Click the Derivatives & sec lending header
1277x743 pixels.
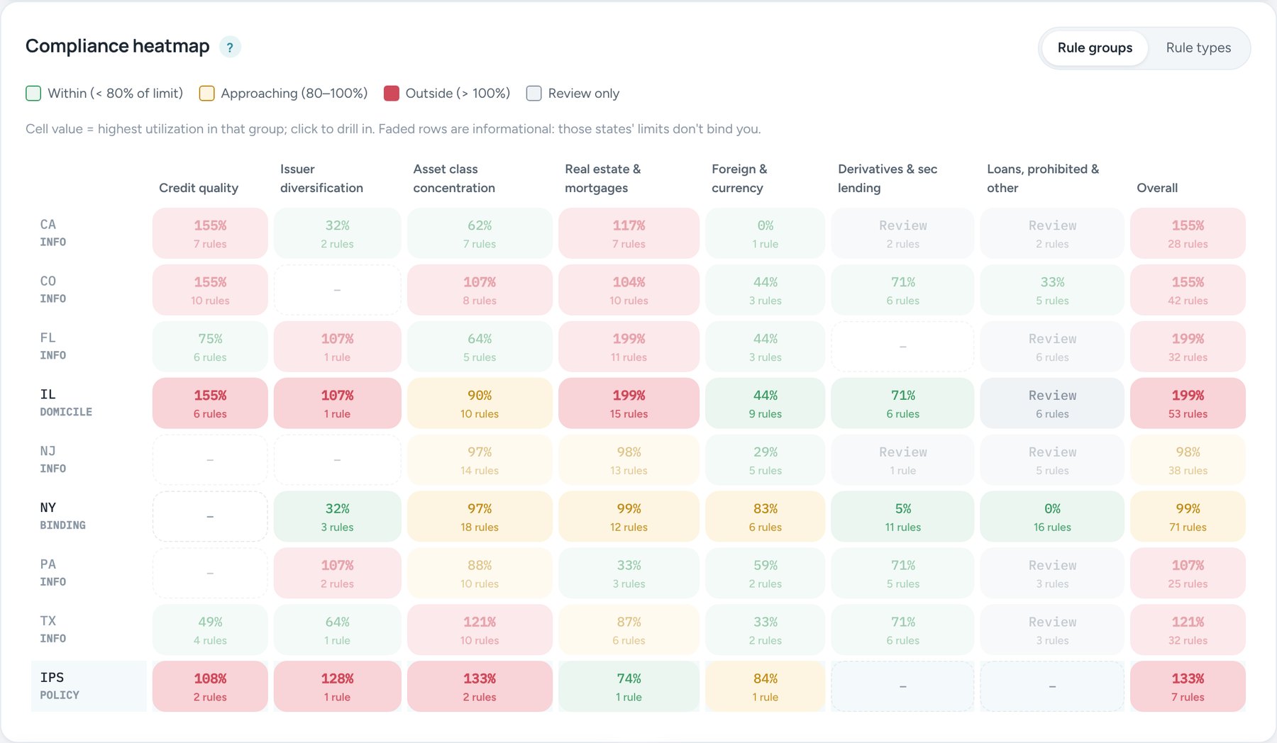(x=888, y=179)
